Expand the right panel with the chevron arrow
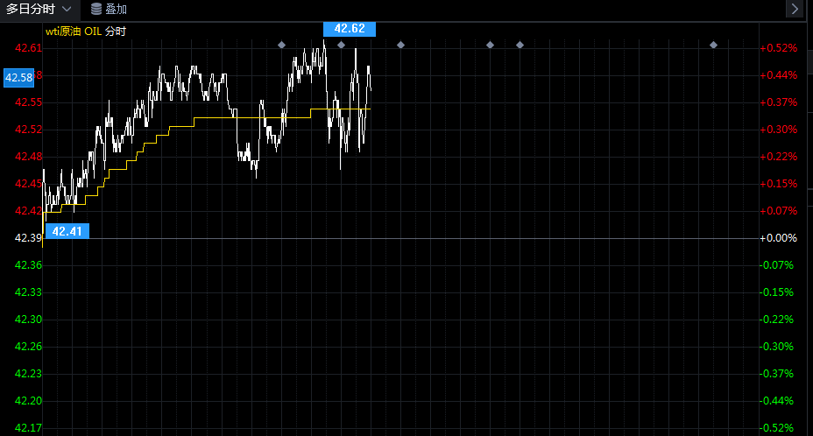The height and width of the screenshot is (436, 813). 795,9
